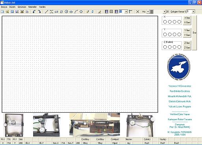This screenshot has height=145, width=202.
Task: Select the arc drawing tool
Action: (76, 12)
